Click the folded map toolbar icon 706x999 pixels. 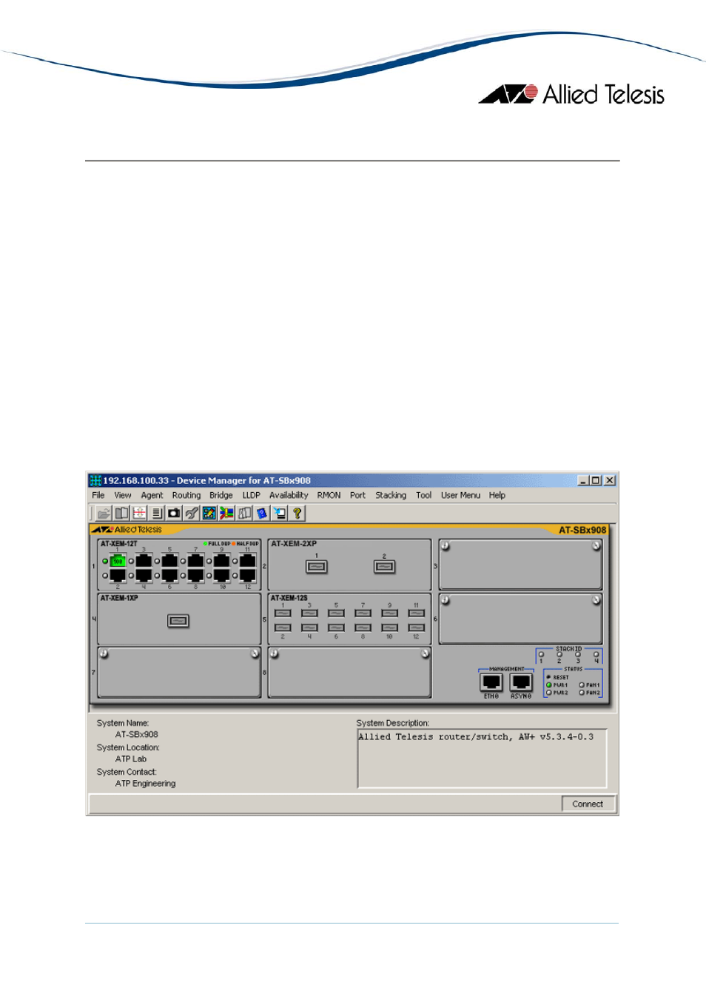244,513
